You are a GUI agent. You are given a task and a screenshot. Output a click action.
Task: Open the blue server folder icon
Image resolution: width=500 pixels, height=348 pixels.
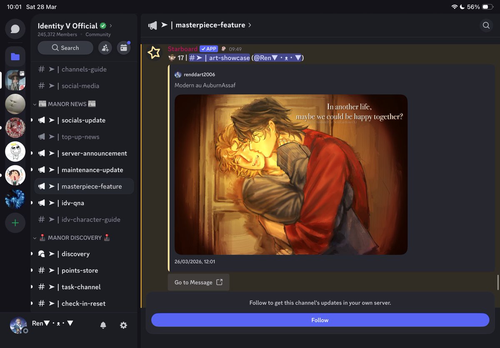click(x=15, y=57)
